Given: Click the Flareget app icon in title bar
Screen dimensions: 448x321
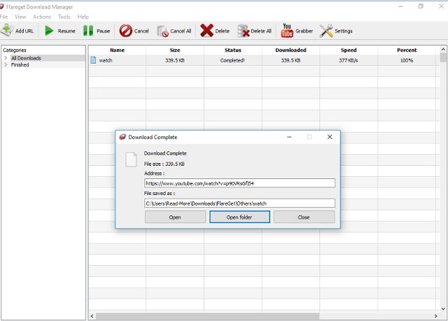Looking at the screenshot, I should pos(1,6).
